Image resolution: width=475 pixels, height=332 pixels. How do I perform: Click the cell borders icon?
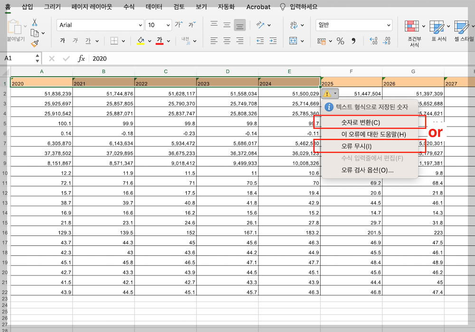click(x=114, y=40)
